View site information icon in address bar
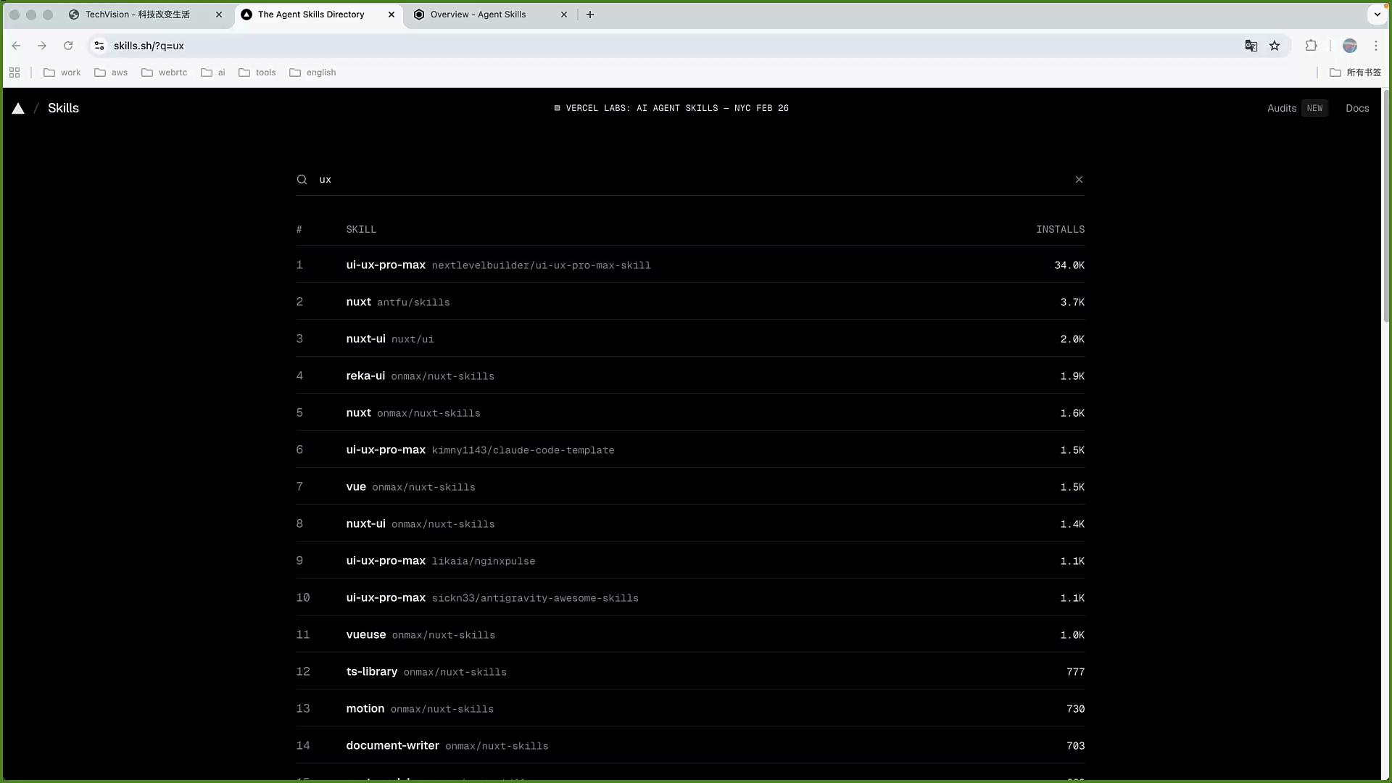Image resolution: width=1392 pixels, height=783 pixels. 99,46
